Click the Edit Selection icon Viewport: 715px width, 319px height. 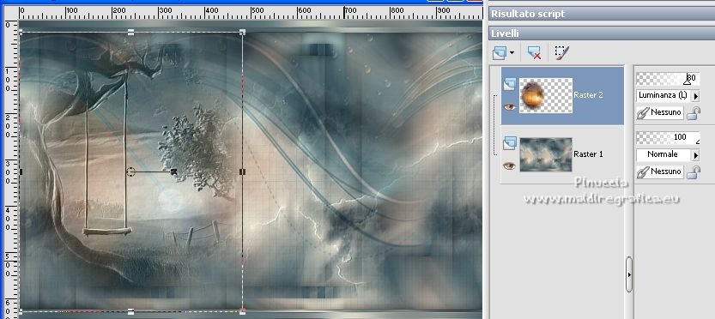click(x=561, y=53)
